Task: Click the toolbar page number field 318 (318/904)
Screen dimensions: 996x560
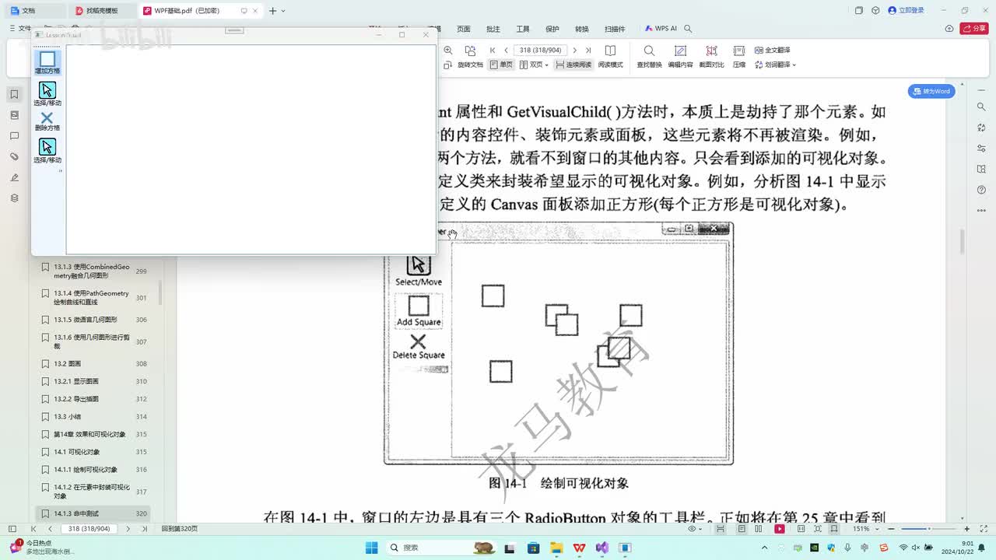Action: (540, 51)
